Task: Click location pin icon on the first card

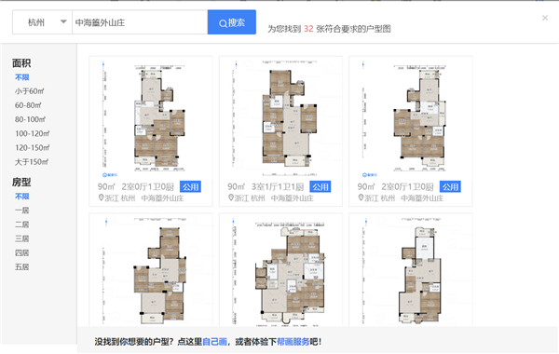Action: 101,197
